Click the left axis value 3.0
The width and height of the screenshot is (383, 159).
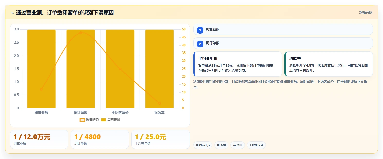coord(16,29)
